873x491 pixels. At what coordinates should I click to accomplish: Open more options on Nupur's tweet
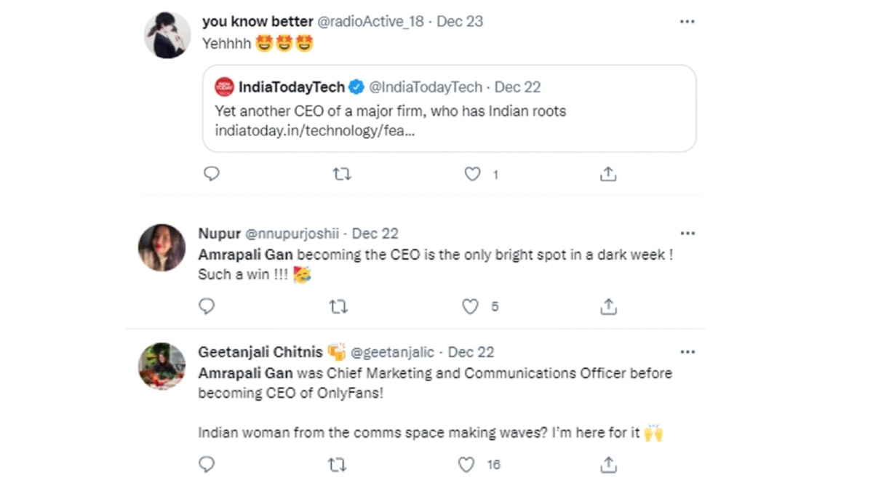pyautogui.click(x=687, y=233)
